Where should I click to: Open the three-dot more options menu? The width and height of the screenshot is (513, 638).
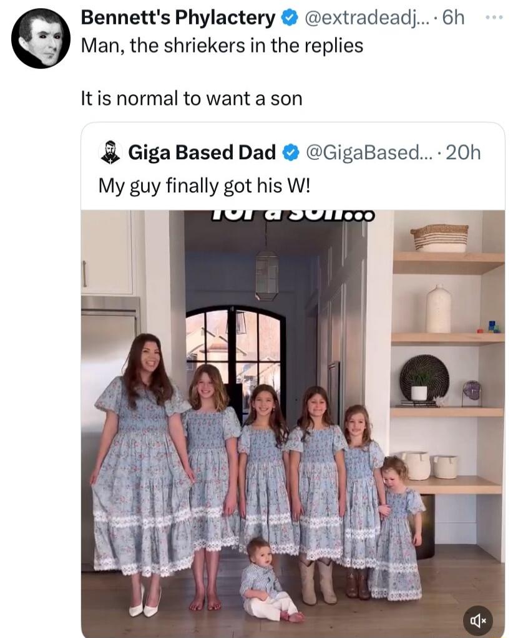point(495,17)
